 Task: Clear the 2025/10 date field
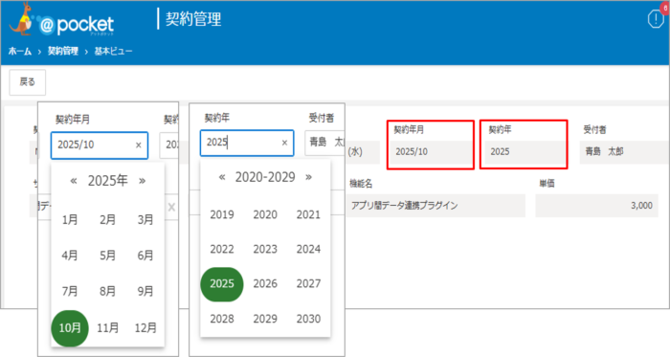pyautogui.click(x=139, y=145)
